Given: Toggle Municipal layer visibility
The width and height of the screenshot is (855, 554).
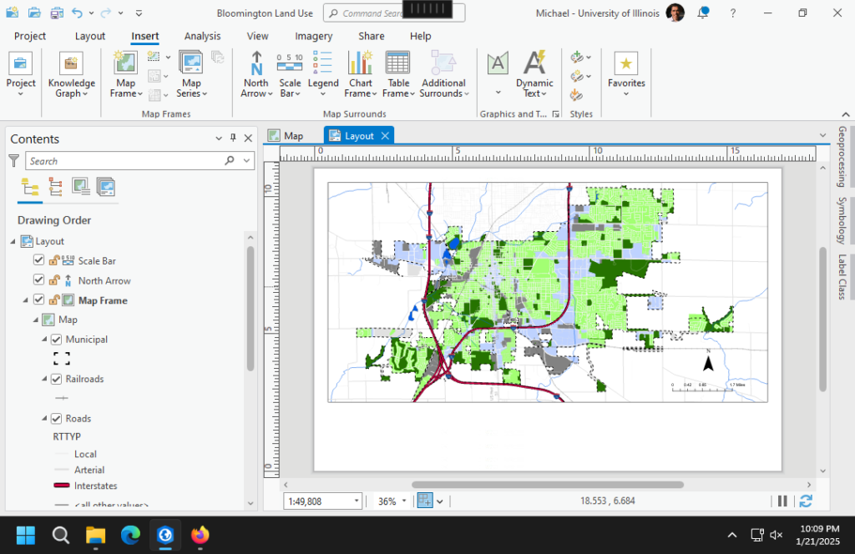Looking at the screenshot, I should coord(56,340).
